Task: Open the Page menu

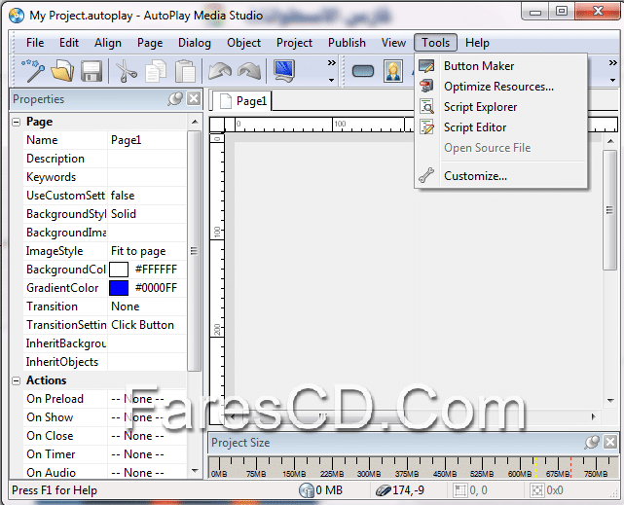Action: coord(150,43)
